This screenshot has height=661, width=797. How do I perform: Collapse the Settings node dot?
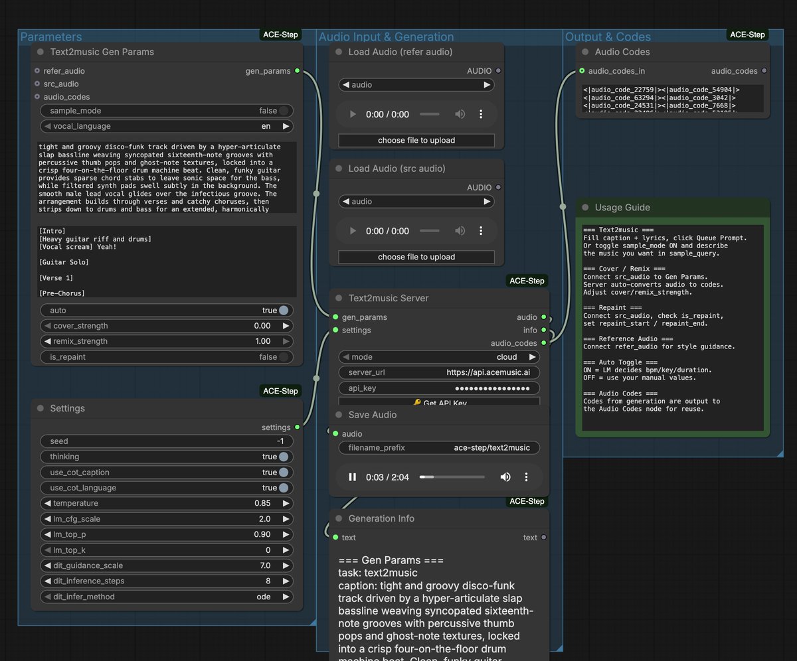click(41, 408)
